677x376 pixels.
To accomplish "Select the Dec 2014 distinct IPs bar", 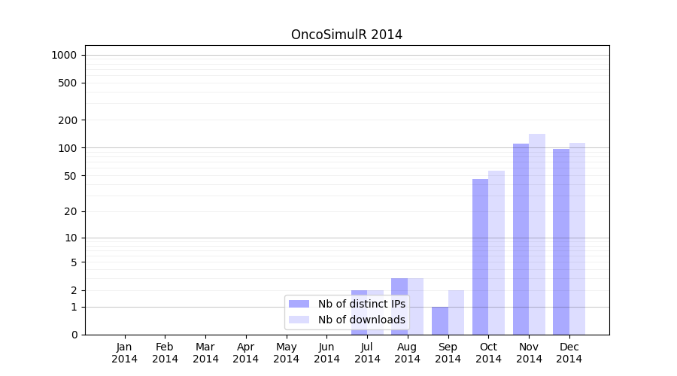I will coord(561,241).
